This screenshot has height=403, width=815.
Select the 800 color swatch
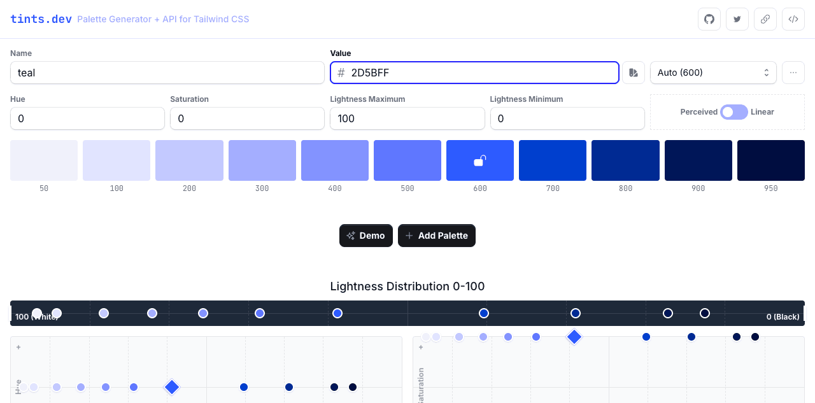pyautogui.click(x=625, y=160)
